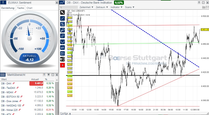Click the -0,31 % Nikkei change value
The width and height of the screenshot is (209, 115).
pyautogui.click(x=50, y=110)
